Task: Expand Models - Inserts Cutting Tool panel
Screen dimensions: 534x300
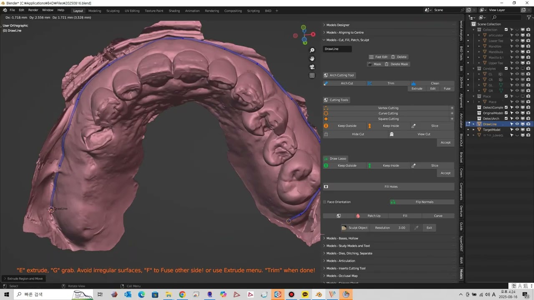Action: pos(346,268)
